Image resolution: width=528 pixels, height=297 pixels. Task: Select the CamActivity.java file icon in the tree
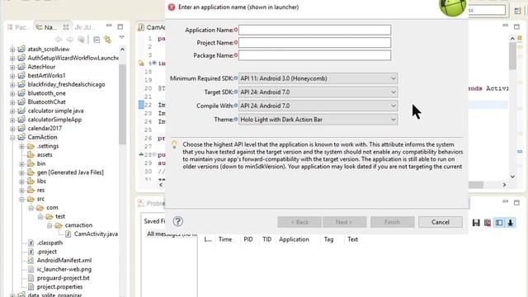68,233
